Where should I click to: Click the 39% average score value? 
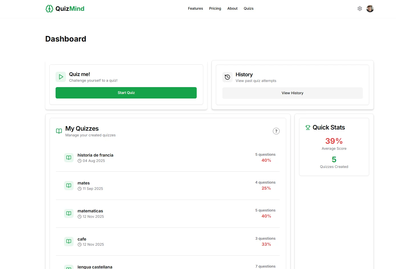point(334,141)
